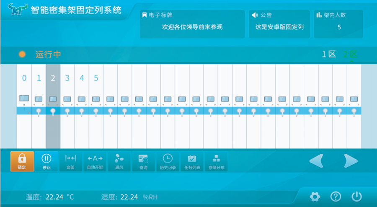The width and height of the screenshot is (377, 207).
Task: Select the 合架 close-shelves icon
Action: [70, 158]
